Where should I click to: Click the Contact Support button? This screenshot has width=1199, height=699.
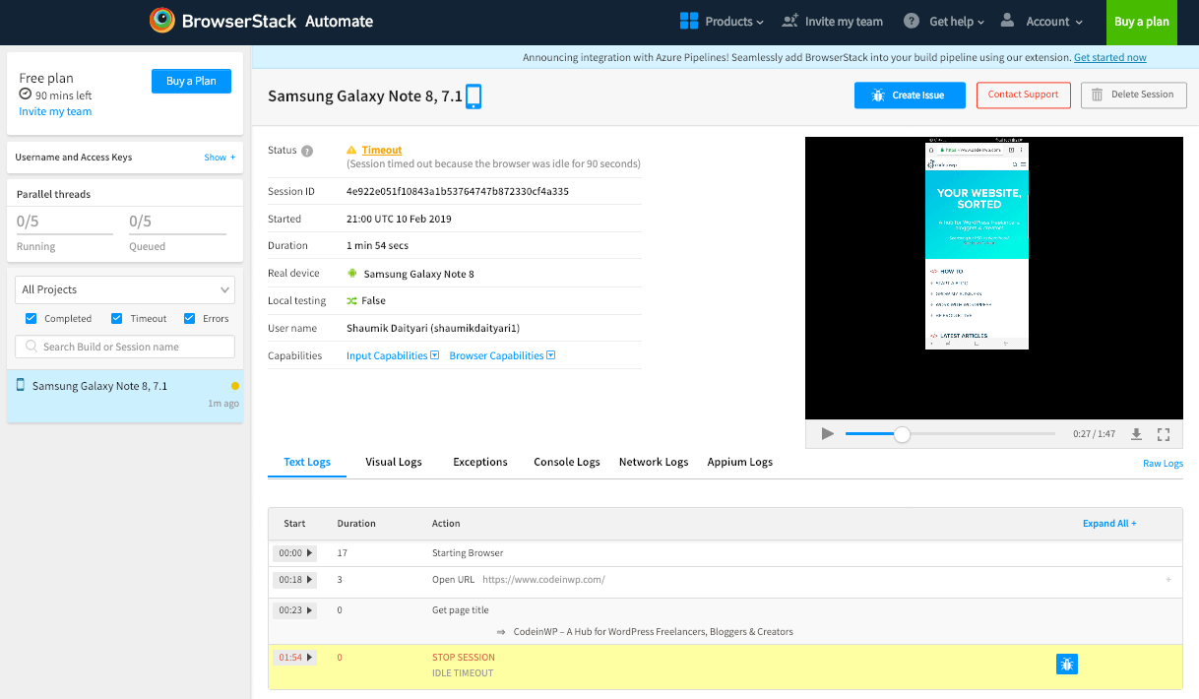click(x=1023, y=95)
